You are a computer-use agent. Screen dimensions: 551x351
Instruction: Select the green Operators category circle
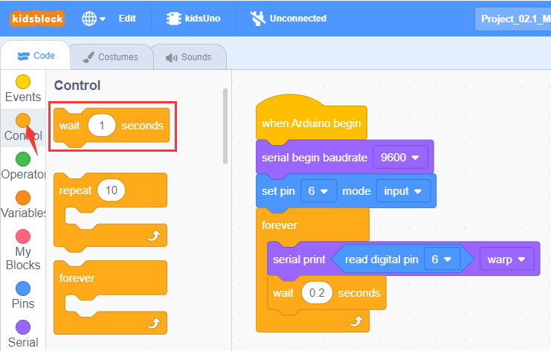point(23,159)
